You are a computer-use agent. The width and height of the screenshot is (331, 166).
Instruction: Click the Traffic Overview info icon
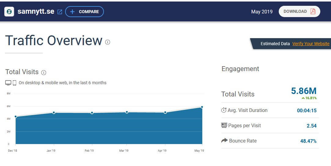(x=108, y=42)
